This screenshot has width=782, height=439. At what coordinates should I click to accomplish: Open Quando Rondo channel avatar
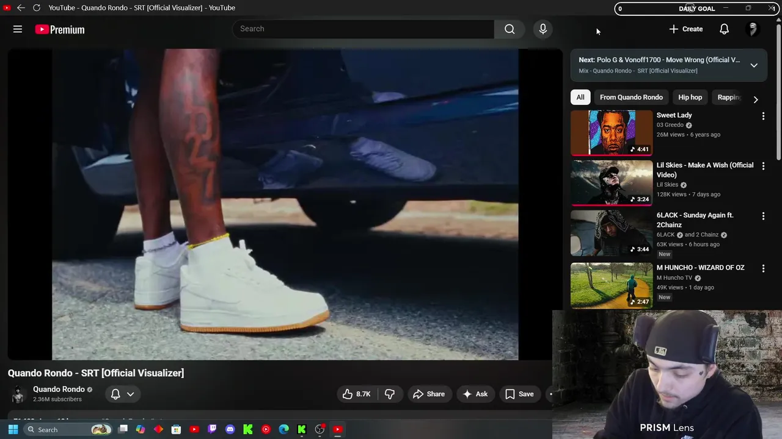tap(18, 394)
